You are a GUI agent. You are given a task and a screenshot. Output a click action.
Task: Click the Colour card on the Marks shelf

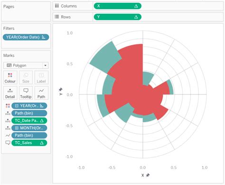10,78
